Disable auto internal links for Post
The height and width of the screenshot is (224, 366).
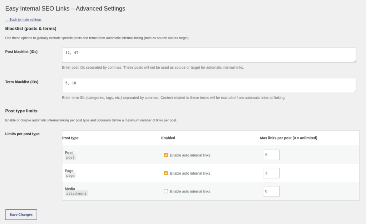tap(166, 155)
